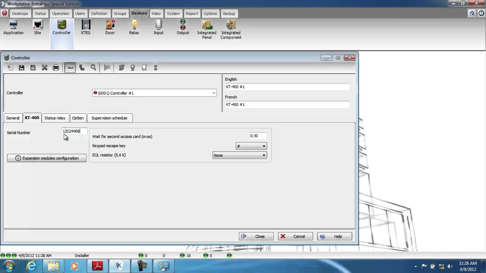Open the EOL resistor dropdown
Viewport: 486px width, 273px height.
240,155
